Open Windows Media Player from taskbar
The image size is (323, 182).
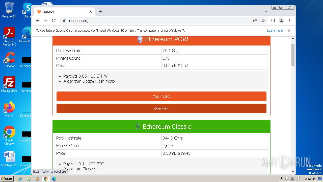point(37,179)
